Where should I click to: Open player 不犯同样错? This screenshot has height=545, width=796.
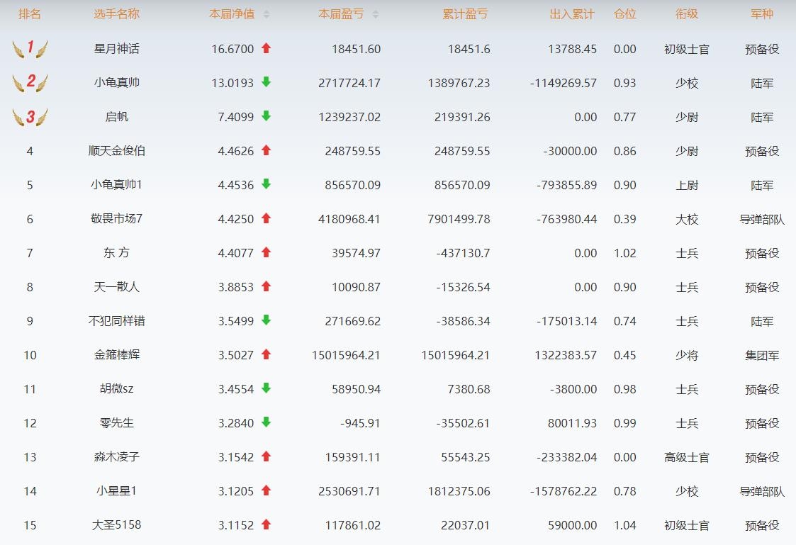[116, 321]
